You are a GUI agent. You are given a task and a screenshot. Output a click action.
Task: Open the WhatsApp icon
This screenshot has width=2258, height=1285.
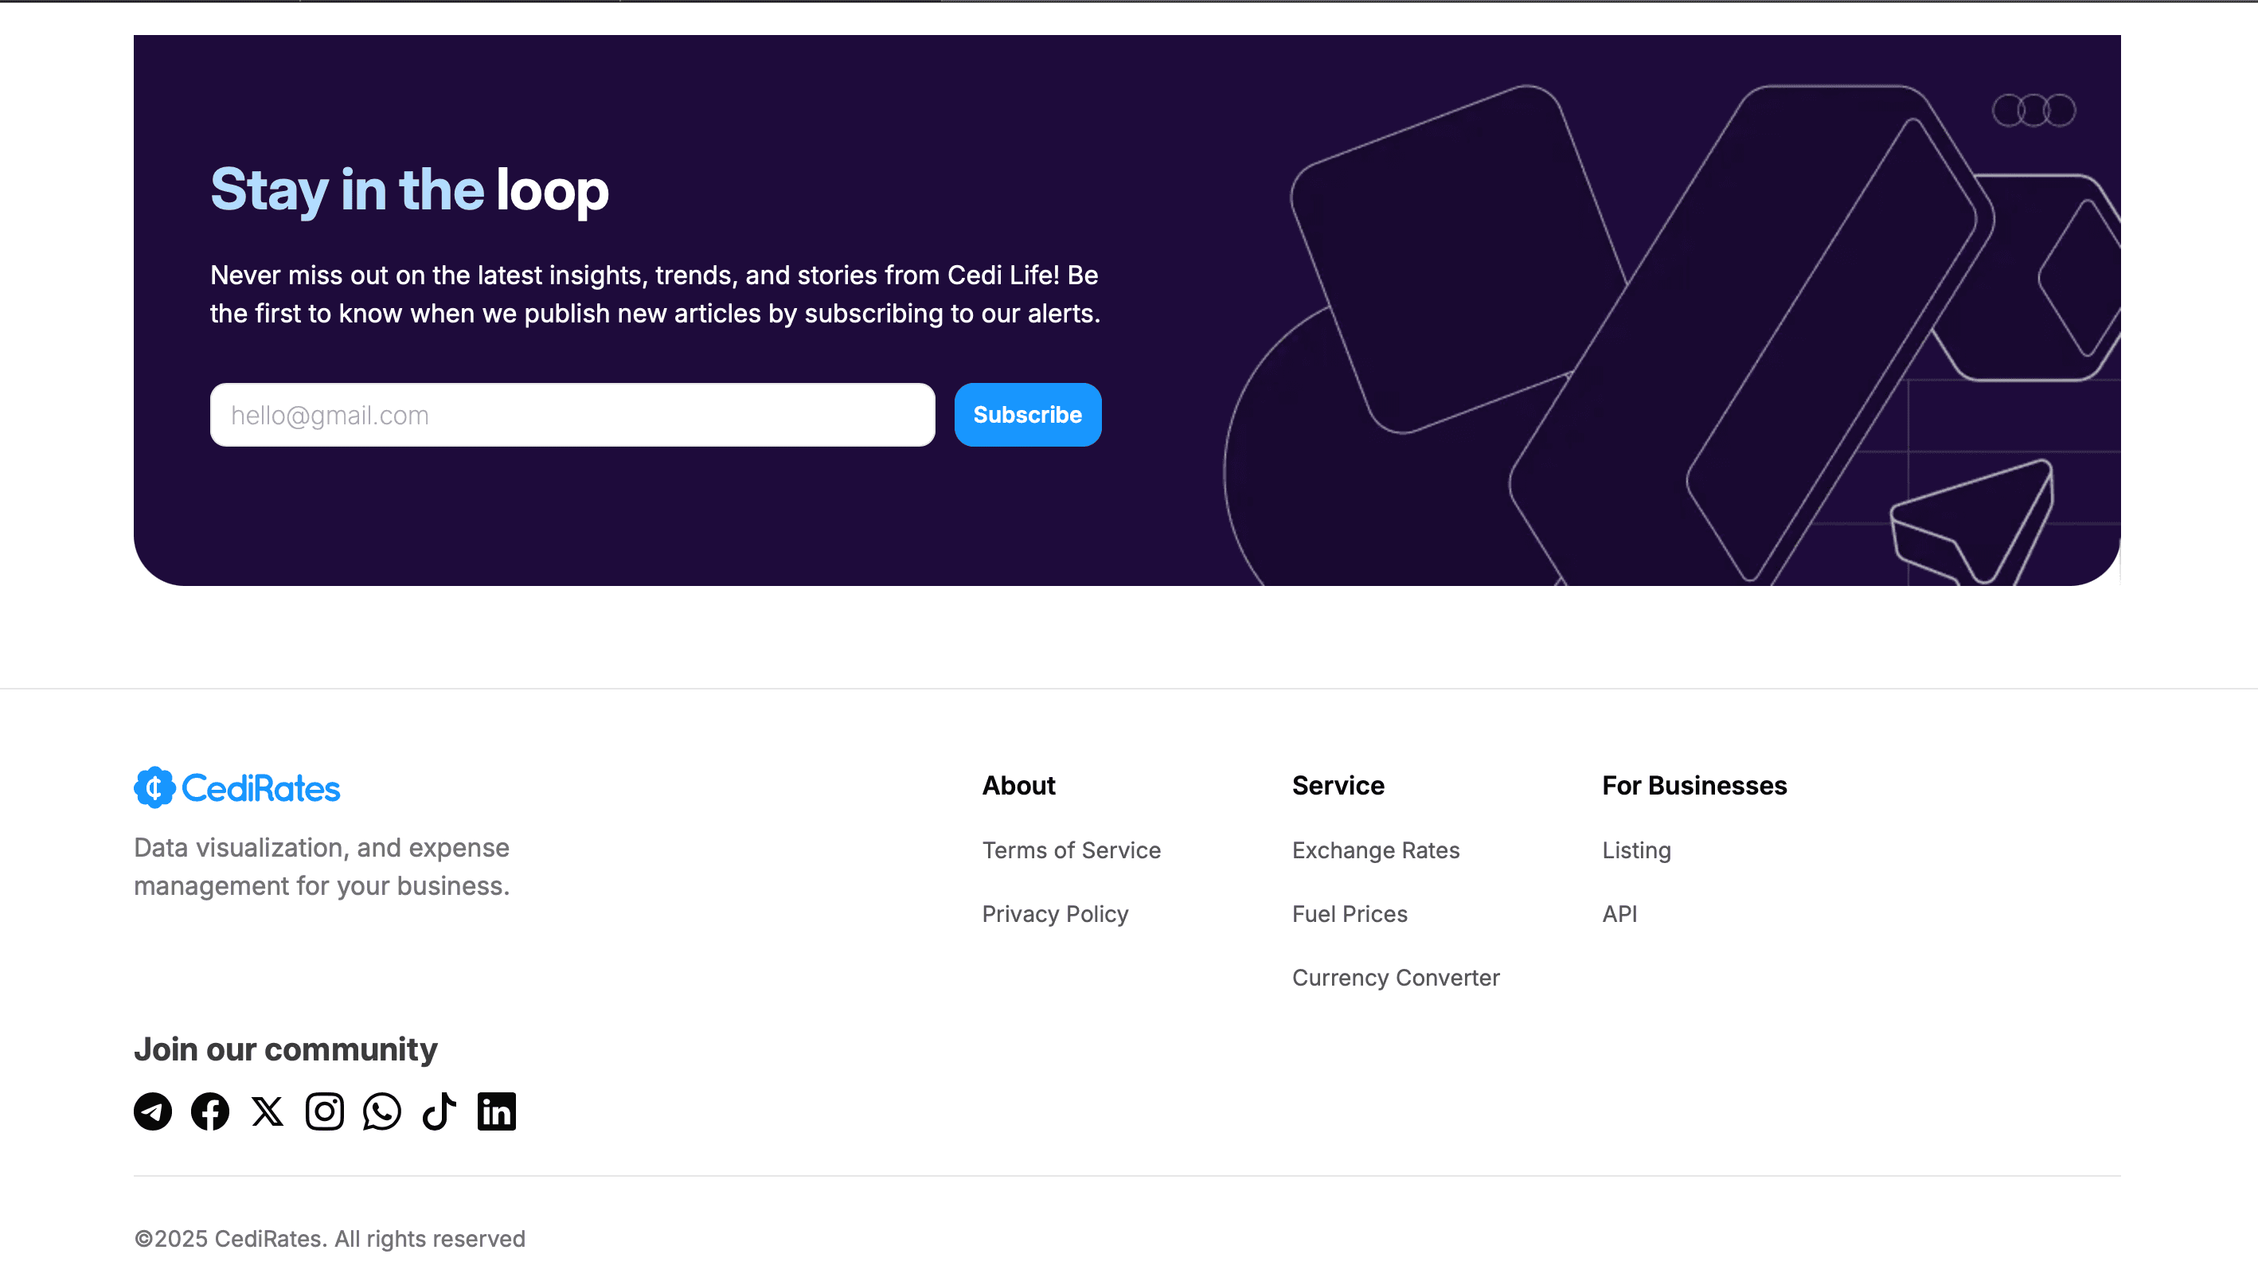coord(381,1111)
